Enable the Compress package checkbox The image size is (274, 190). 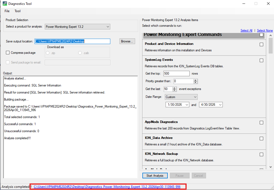point(8,53)
